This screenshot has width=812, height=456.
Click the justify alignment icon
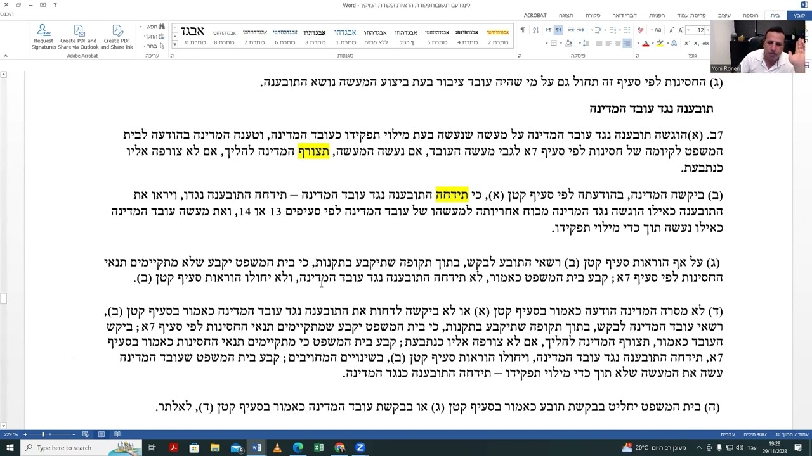click(x=598, y=43)
